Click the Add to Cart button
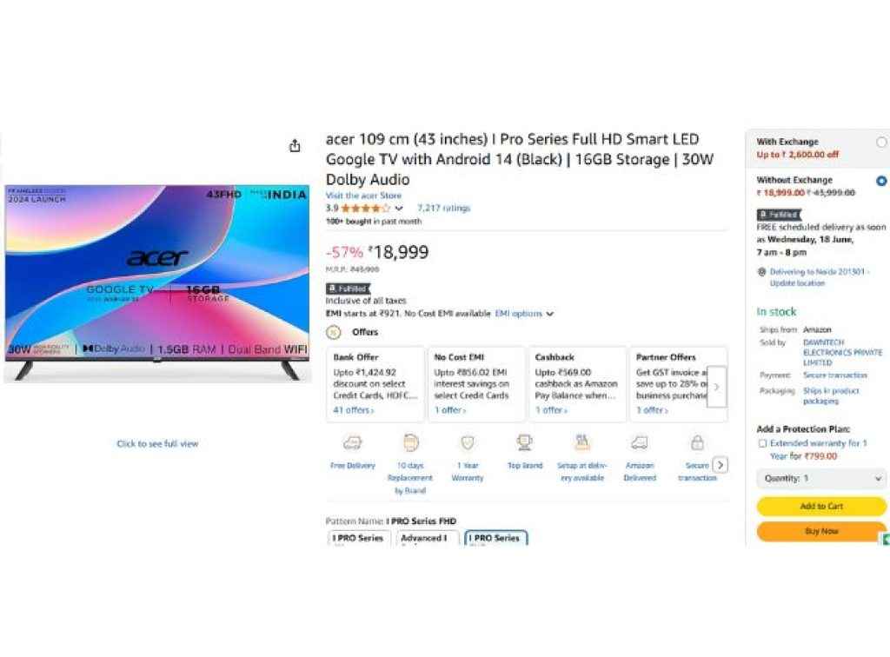The image size is (890, 657). [821, 506]
